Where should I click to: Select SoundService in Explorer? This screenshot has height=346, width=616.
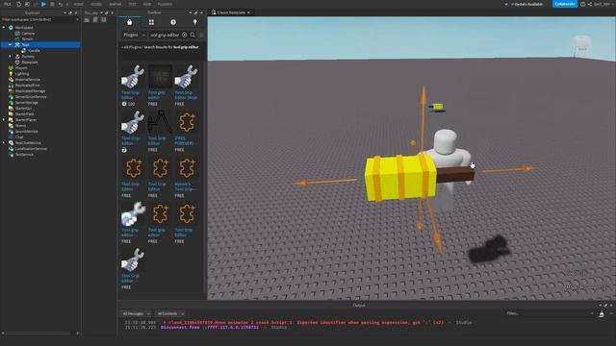26,132
